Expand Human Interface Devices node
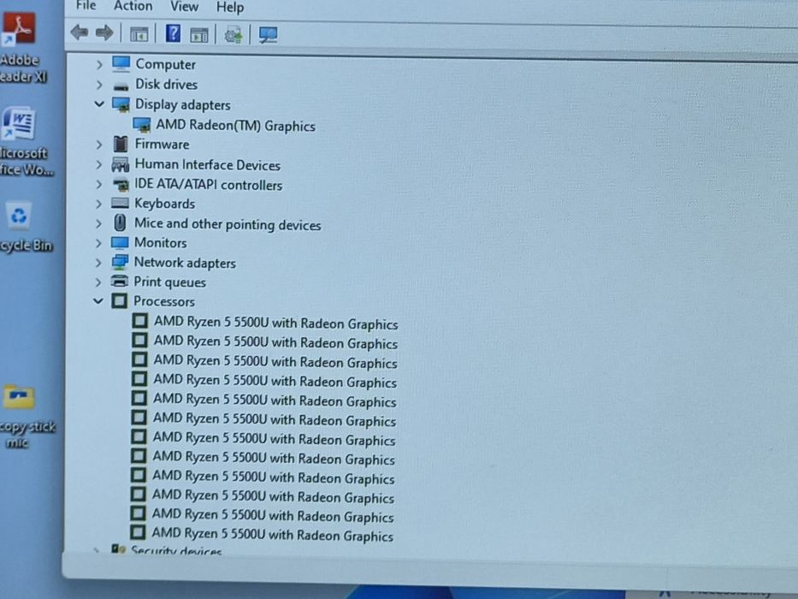The width and height of the screenshot is (798, 599). coord(98,164)
